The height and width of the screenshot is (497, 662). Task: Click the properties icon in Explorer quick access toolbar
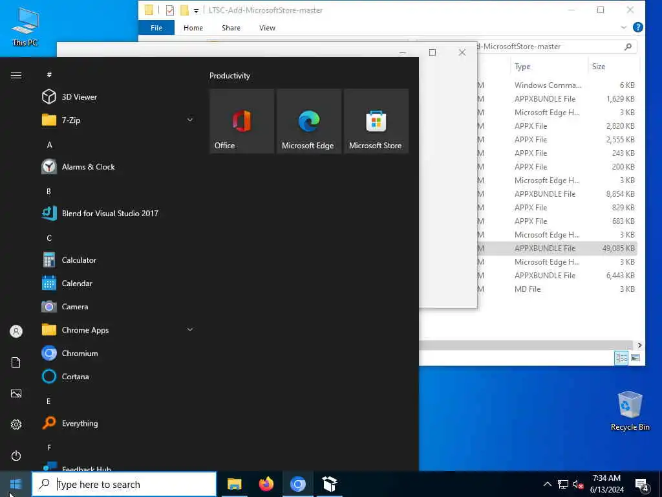tap(170, 10)
